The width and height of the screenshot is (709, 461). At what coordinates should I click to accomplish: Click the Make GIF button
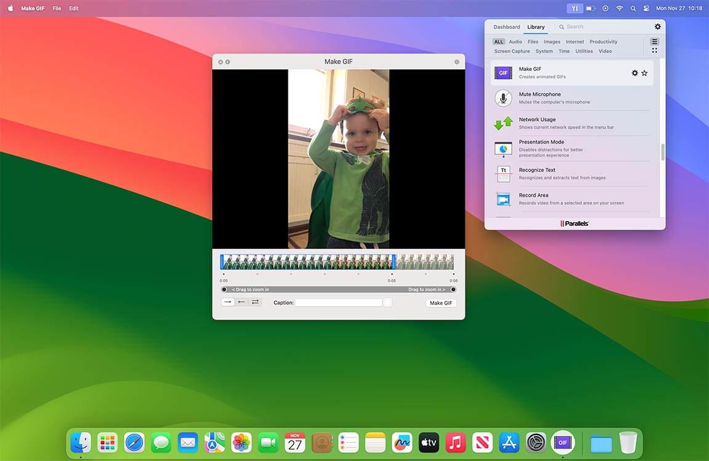click(x=441, y=302)
